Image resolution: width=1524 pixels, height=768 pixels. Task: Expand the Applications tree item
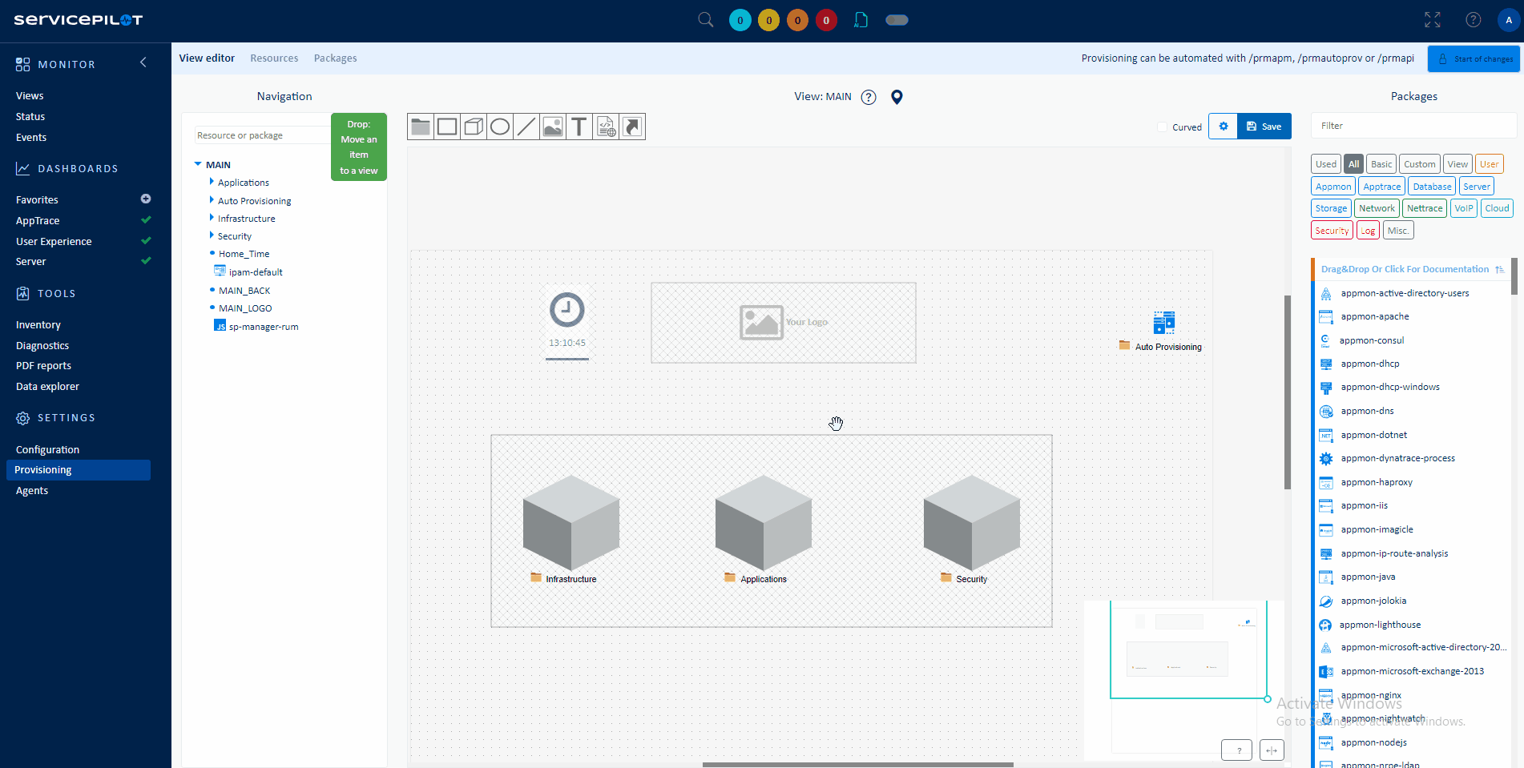(x=211, y=182)
